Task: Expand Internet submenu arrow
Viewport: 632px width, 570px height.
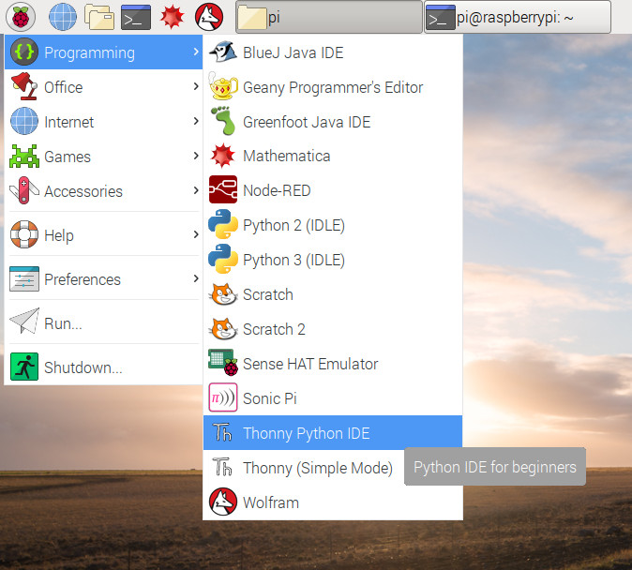Action: click(196, 121)
